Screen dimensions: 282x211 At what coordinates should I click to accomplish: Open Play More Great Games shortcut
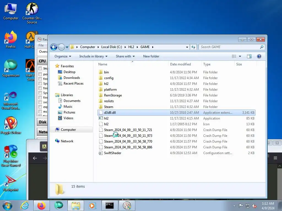(11, 156)
